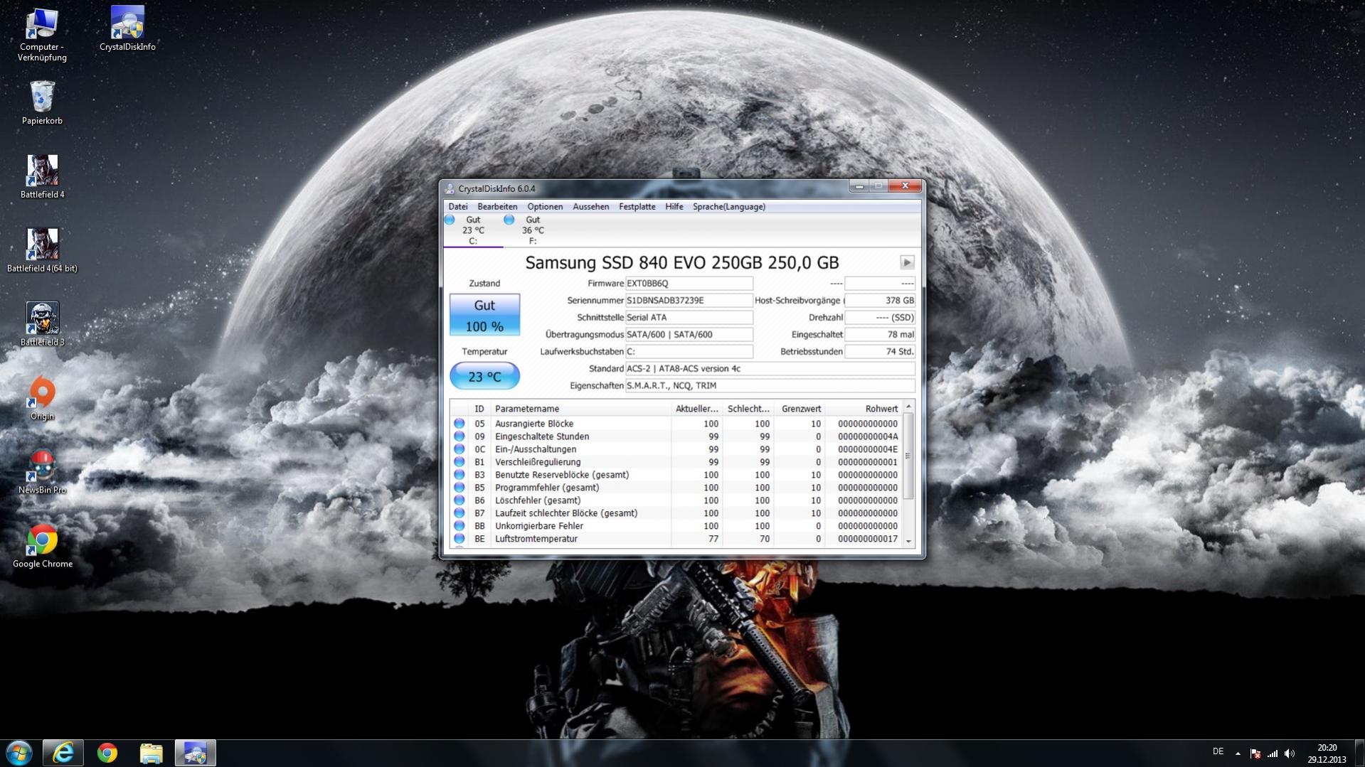The height and width of the screenshot is (767, 1365).
Task: Select the Ein-/Ausschaltungen row
Action: pyautogui.click(x=676, y=449)
